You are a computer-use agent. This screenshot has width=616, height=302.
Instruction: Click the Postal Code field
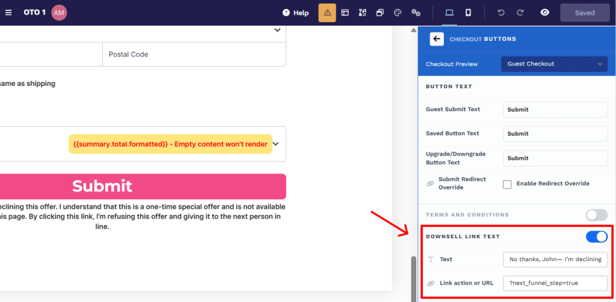coord(194,55)
